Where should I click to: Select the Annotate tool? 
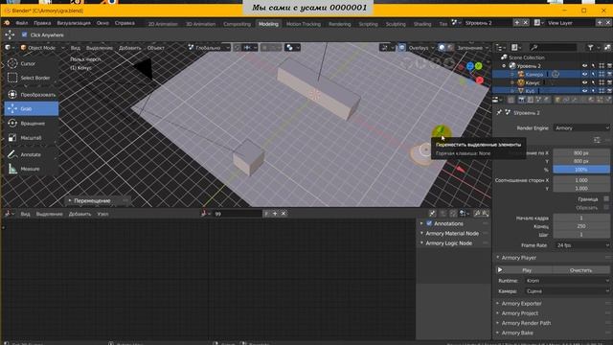pyautogui.click(x=32, y=154)
